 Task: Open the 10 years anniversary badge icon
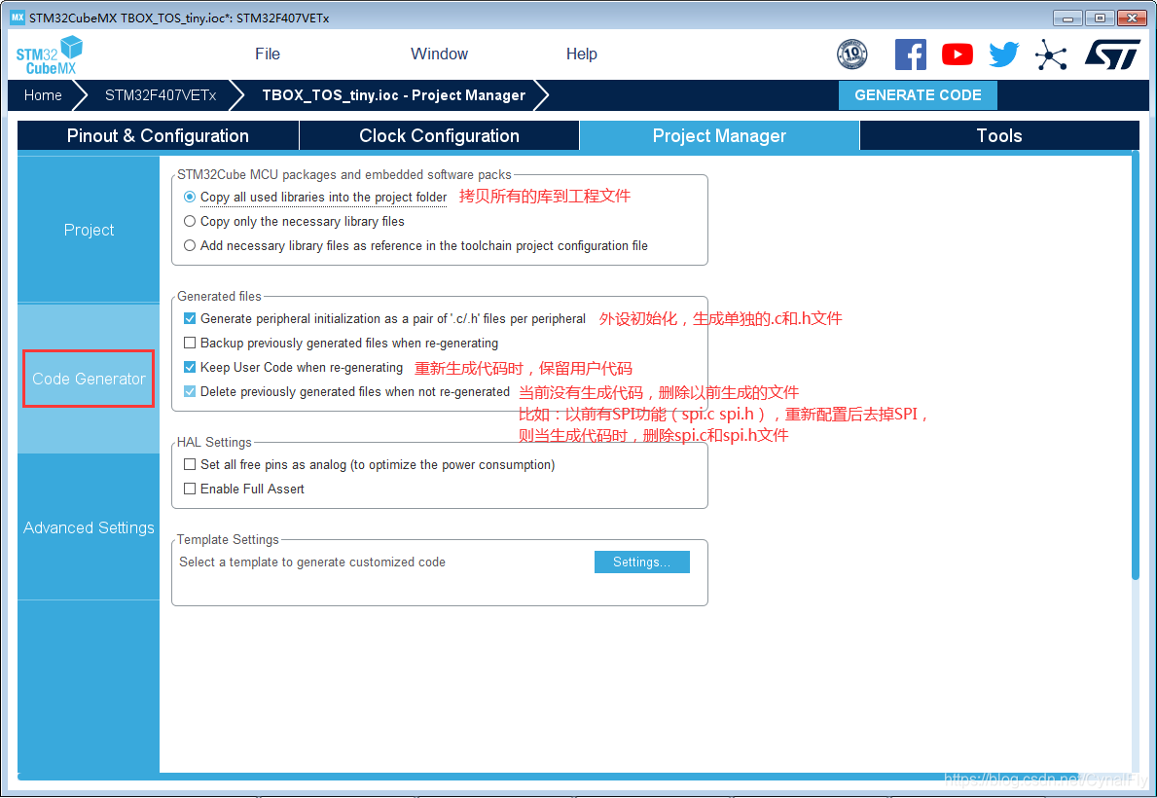click(851, 54)
